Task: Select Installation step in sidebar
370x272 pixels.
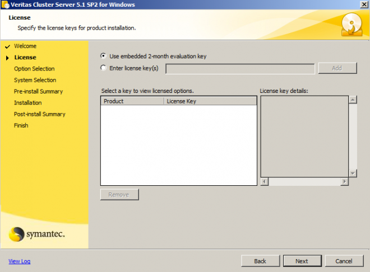Action: click(x=28, y=102)
